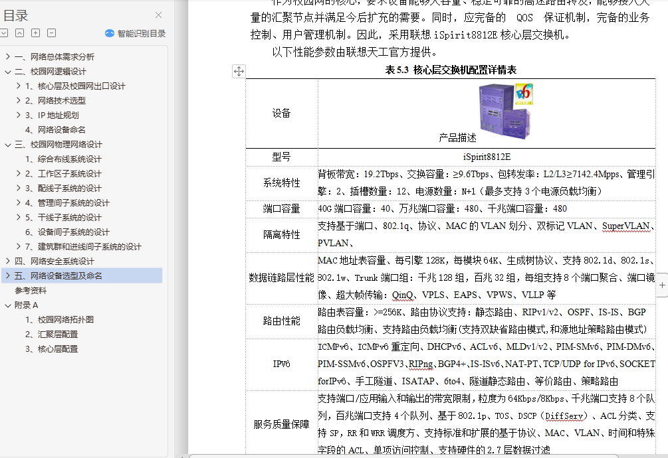Select 1、校园网络拓扑图 outline entry

click(60, 320)
